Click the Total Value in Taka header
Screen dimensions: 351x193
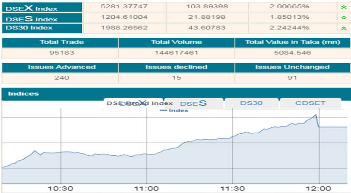tap(292, 42)
